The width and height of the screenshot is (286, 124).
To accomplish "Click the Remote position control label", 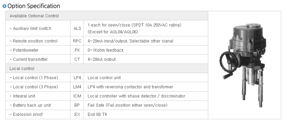I will click(34, 41).
